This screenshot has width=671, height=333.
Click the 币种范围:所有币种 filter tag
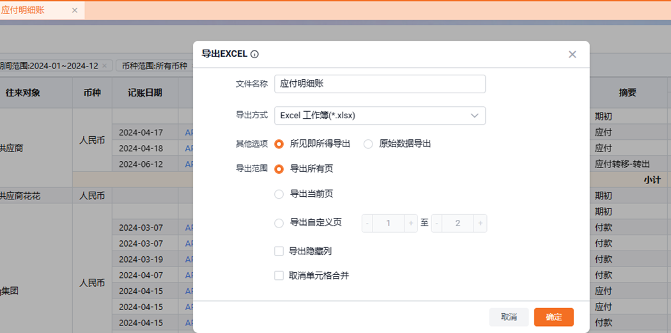(x=155, y=66)
